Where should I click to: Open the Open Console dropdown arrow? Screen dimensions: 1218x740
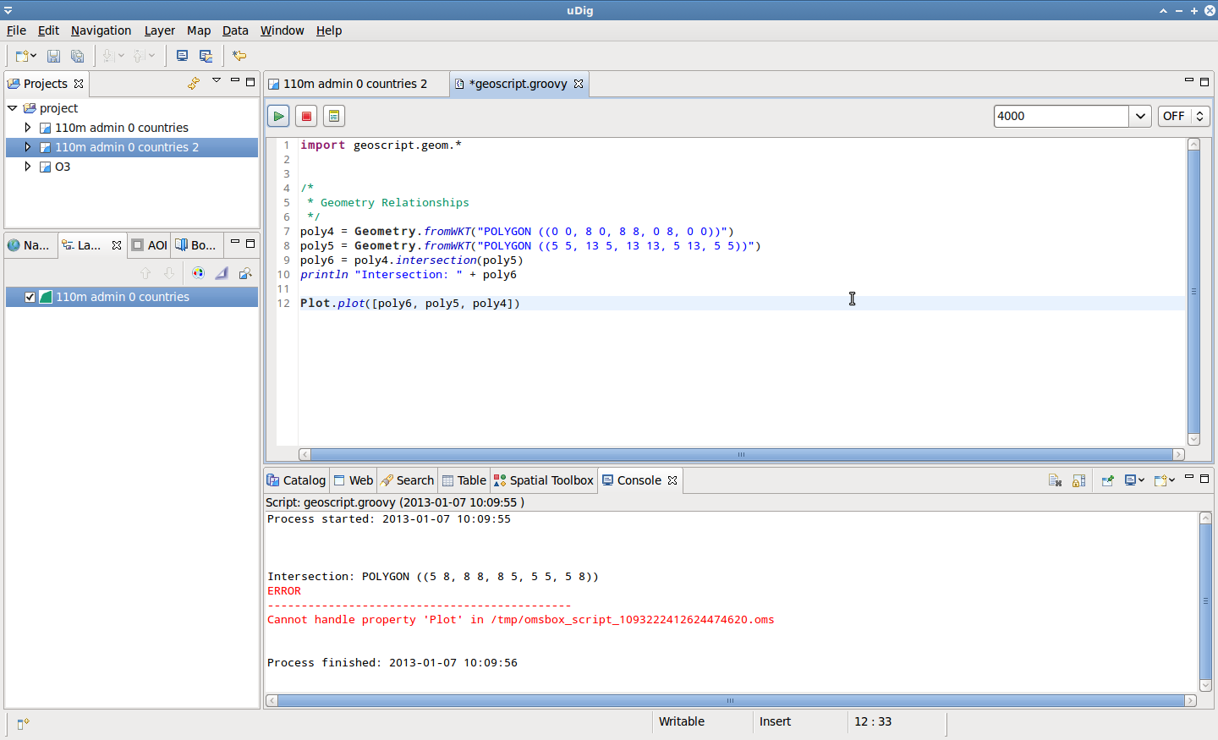coord(1172,480)
